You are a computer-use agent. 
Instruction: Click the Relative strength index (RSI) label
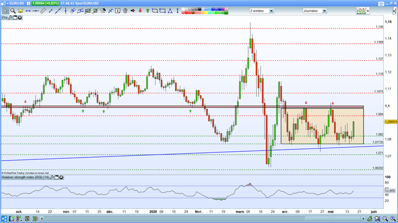[x=25, y=177]
